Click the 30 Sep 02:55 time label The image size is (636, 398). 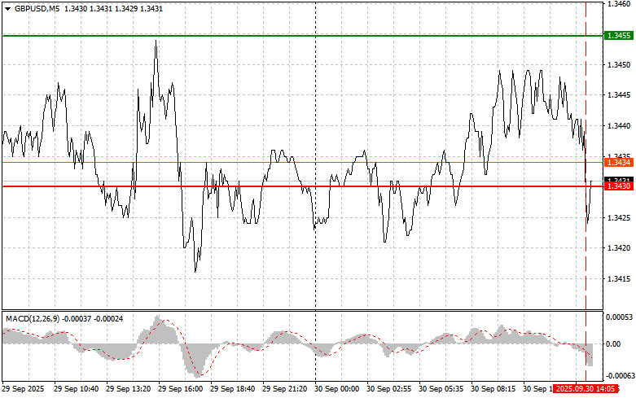click(x=388, y=389)
